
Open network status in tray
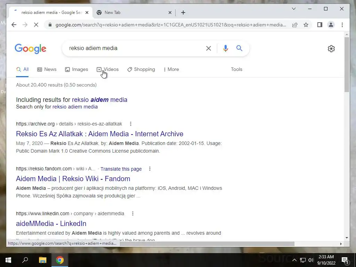coord(302,260)
